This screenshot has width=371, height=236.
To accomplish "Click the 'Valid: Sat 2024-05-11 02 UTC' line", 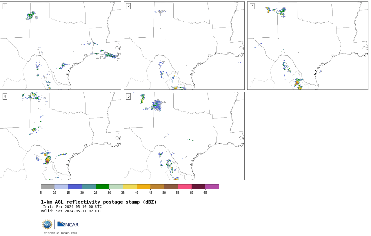I will click(71, 211).
